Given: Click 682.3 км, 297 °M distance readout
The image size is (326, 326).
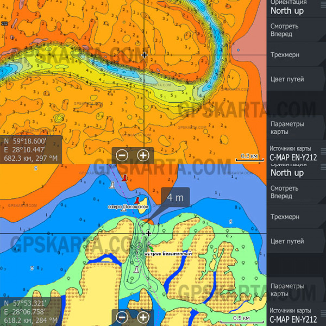Looking at the screenshot, I should pos(31,158).
